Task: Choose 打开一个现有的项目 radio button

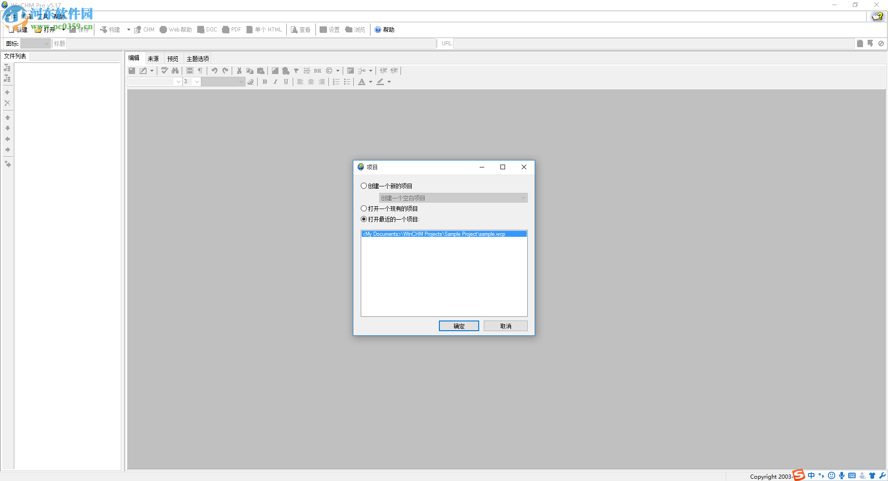Action: (364, 208)
